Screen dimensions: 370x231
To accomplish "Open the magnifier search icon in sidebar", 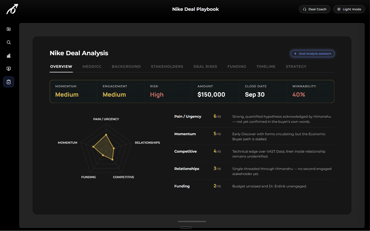I will click(x=9, y=42).
